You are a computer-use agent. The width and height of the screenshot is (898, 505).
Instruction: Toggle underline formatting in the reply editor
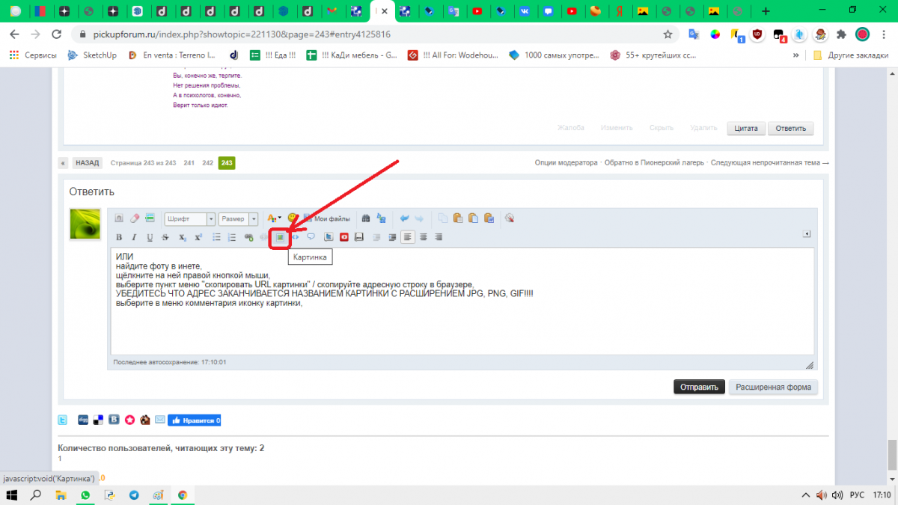coord(150,237)
